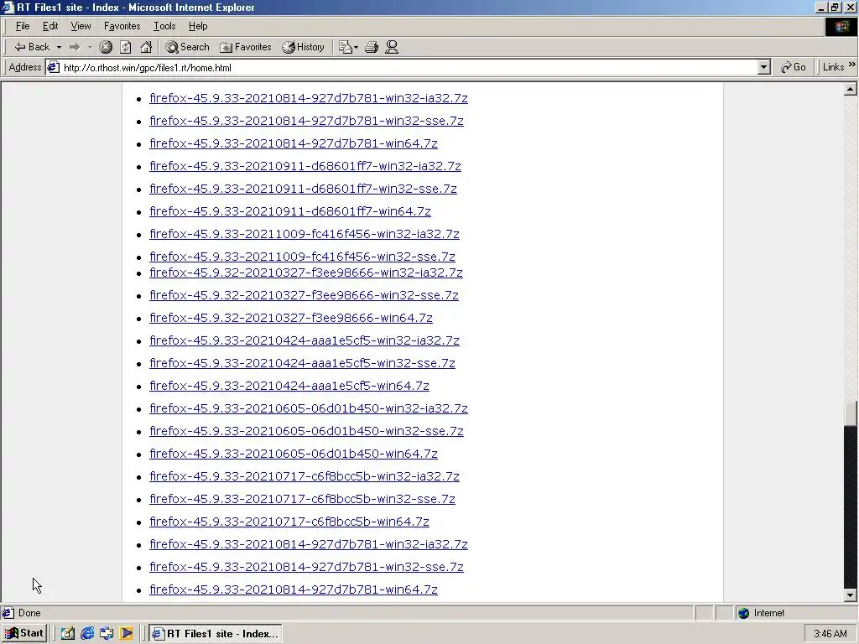Launch Windows Media Player from quick launch

pos(126,634)
